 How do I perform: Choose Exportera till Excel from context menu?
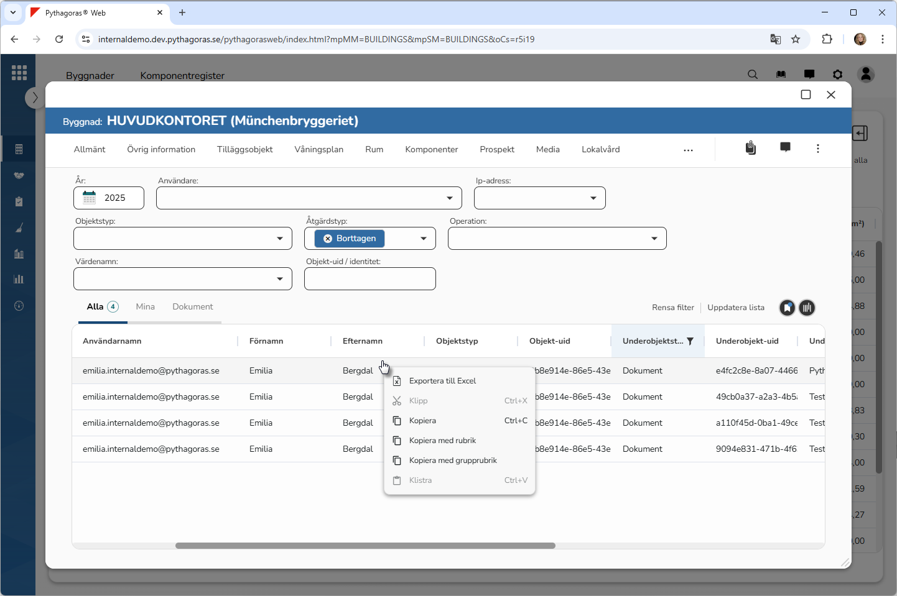[x=442, y=381]
